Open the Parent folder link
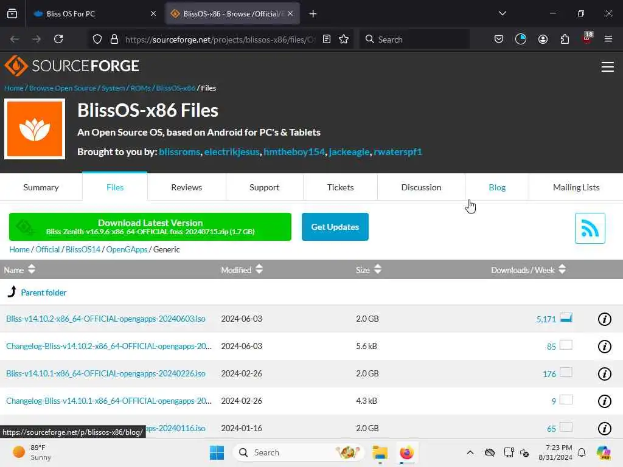623x467 pixels. click(x=43, y=292)
